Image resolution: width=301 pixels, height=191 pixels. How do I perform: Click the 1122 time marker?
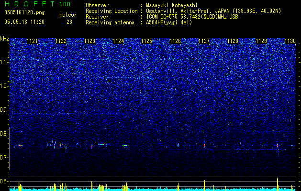click(x=61, y=41)
